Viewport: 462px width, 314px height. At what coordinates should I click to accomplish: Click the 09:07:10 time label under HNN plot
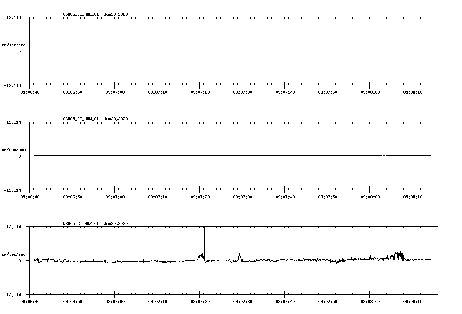158,197
